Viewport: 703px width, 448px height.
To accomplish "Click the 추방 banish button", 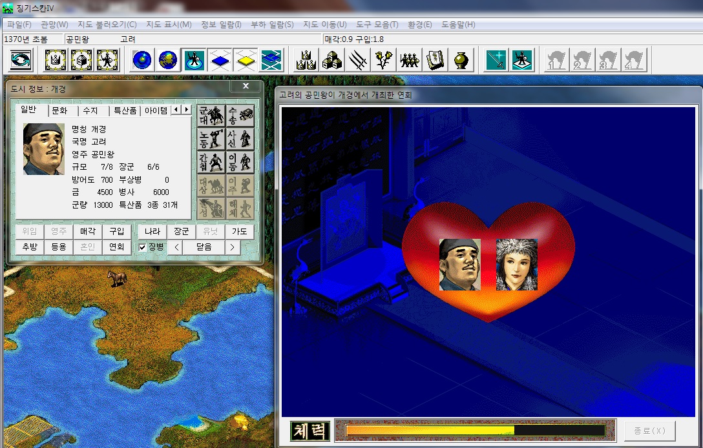I will coord(30,247).
